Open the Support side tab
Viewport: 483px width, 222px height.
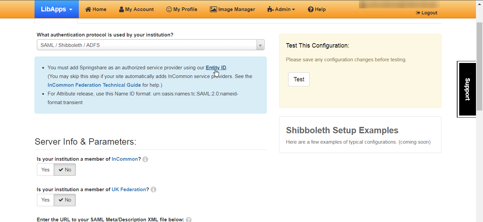pyautogui.click(x=467, y=89)
